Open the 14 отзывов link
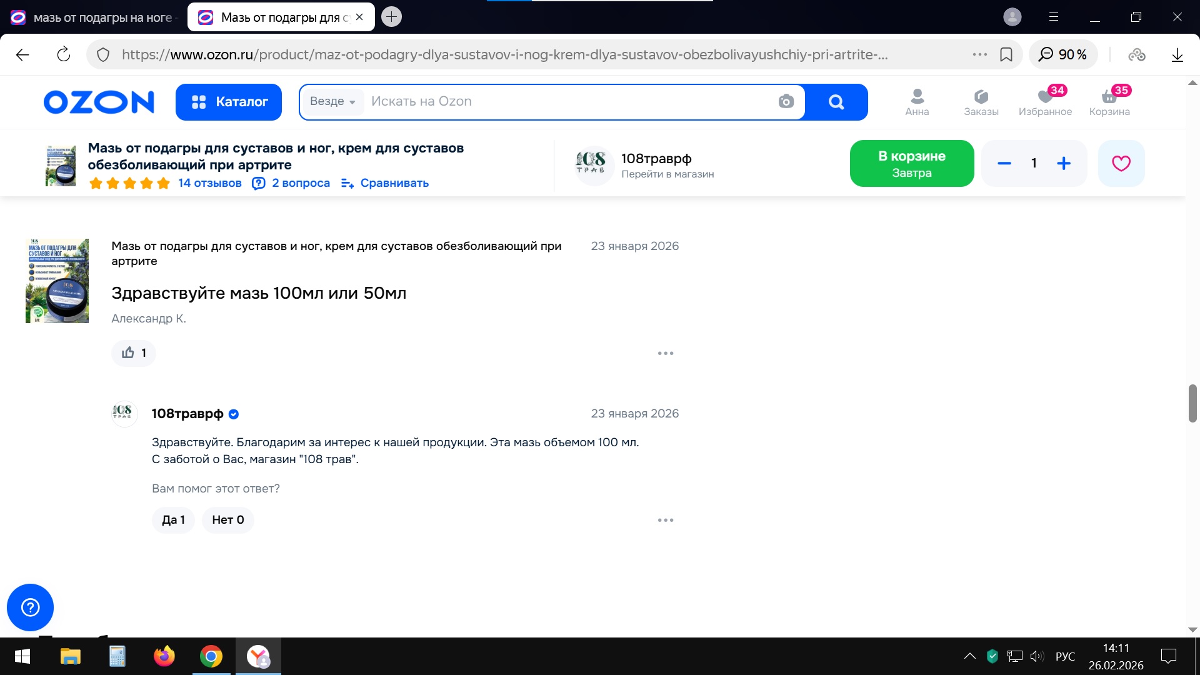 click(x=209, y=183)
